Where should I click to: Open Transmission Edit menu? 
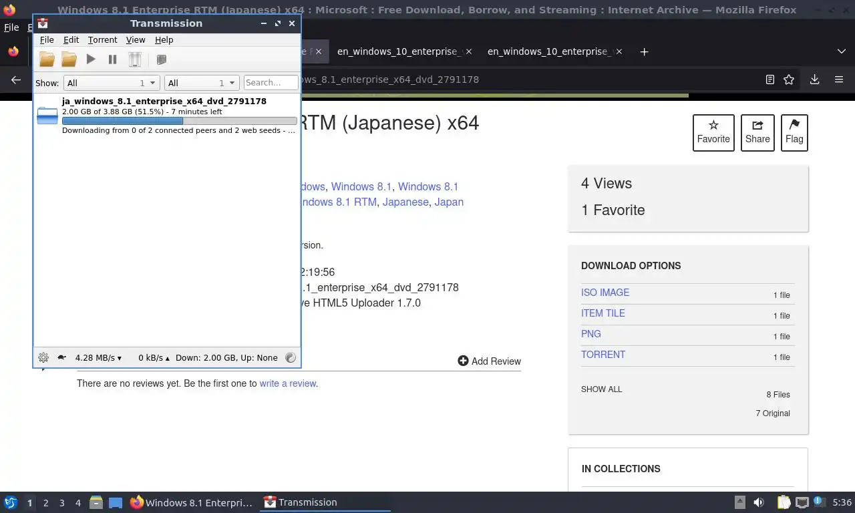coord(71,40)
